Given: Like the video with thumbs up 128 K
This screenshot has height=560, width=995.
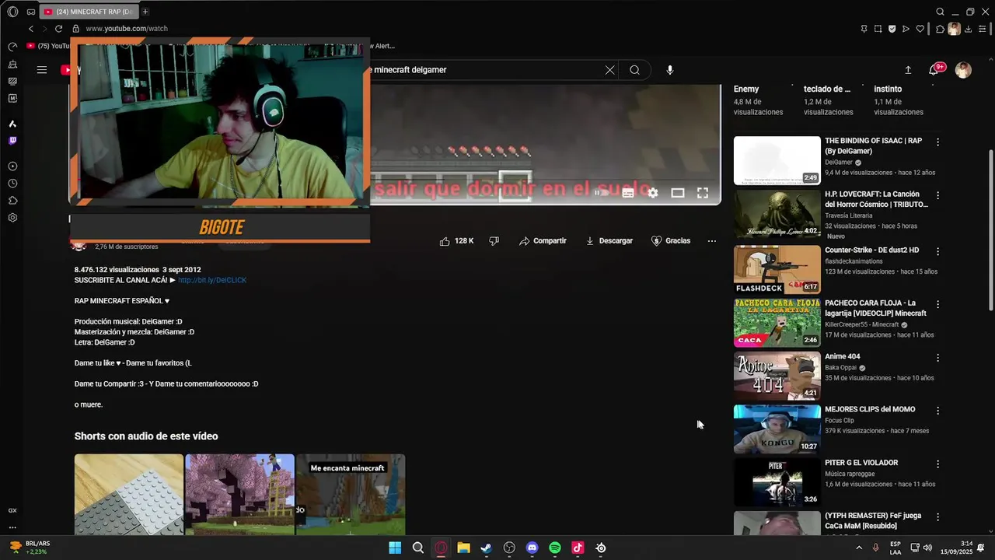Looking at the screenshot, I should (x=456, y=241).
